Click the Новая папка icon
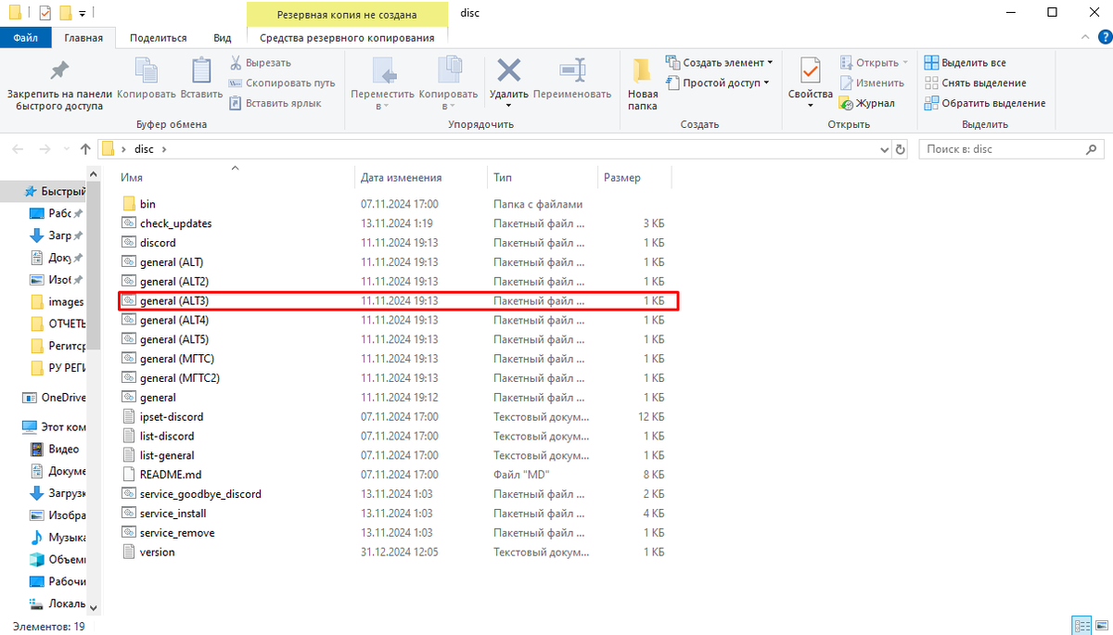Image resolution: width=1113 pixels, height=635 pixels. click(x=642, y=71)
